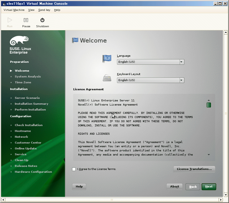The image size is (229, 203).
Task: Click the Next button
Action: 209,187
